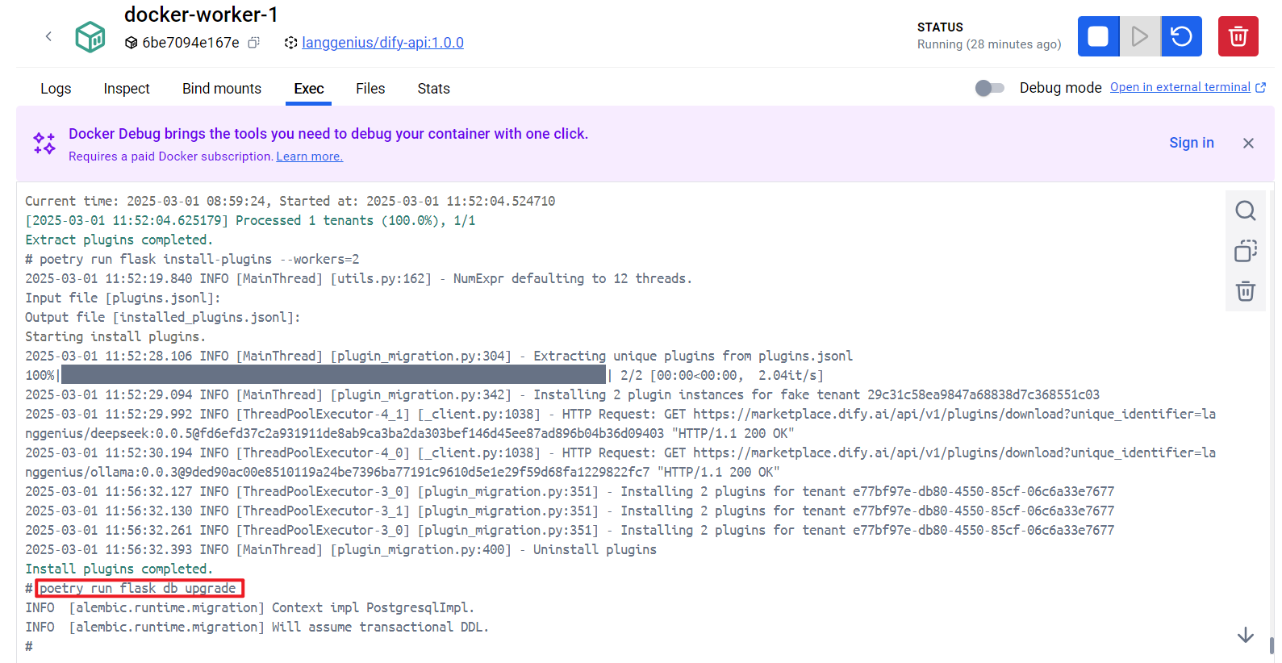Go to the Files tab
This screenshot has width=1282, height=663.
(370, 89)
